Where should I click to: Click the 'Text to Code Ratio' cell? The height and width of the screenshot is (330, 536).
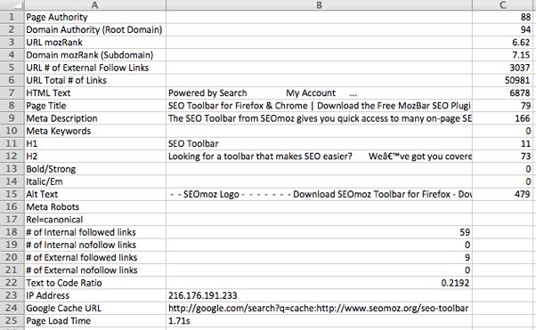(x=95, y=283)
